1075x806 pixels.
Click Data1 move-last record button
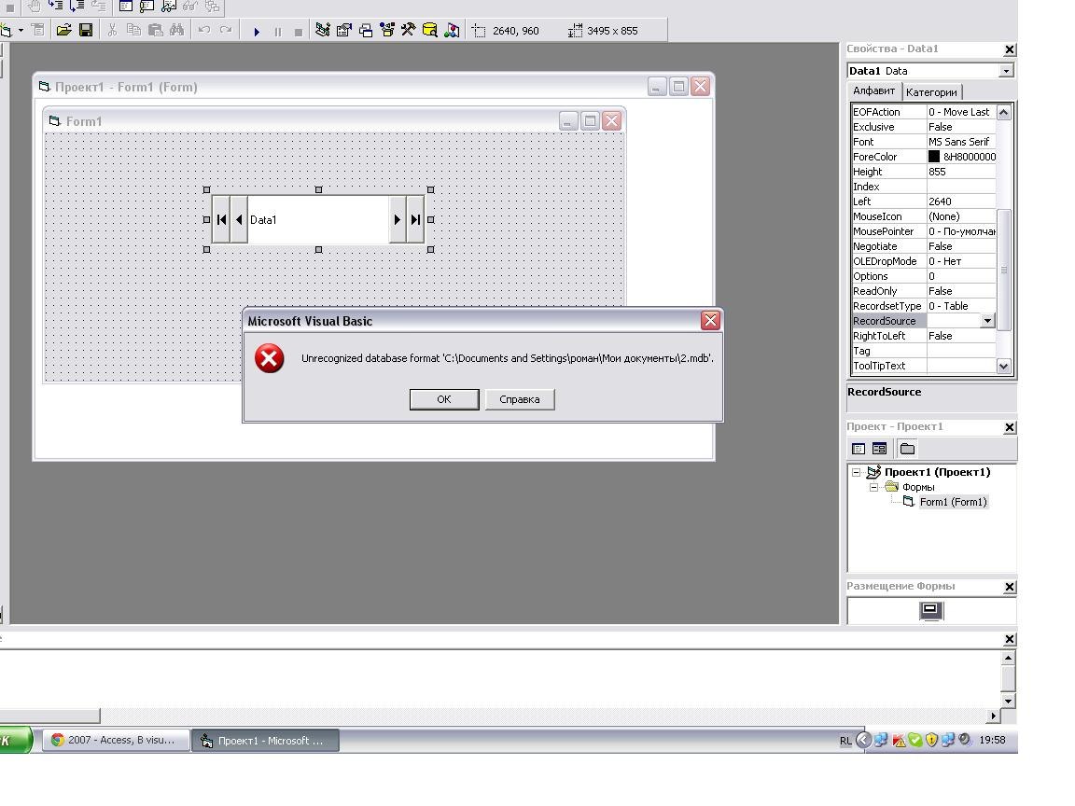pos(414,219)
